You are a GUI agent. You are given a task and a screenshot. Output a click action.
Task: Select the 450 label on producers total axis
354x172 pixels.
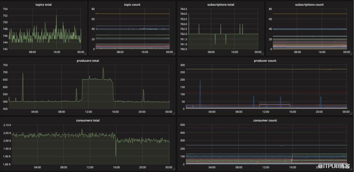click(x=5, y=109)
